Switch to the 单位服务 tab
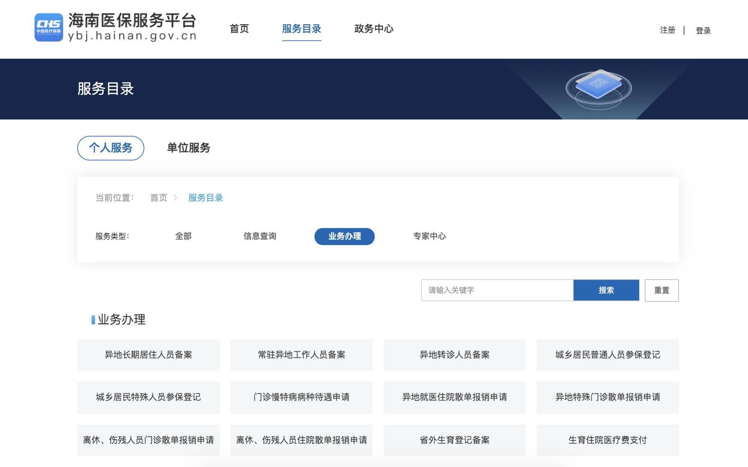Image resolution: width=748 pixels, height=467 pixels. point(189,148)
